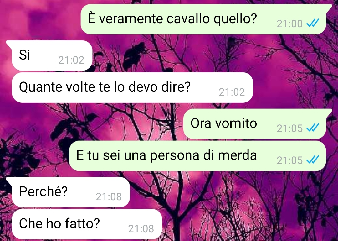Tap read checkmarks on 'persona di merda' message
Viewport: 338px width, 241px height.
tap(313, 160)
